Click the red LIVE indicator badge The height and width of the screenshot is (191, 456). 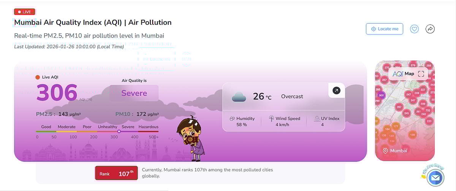[24, 12]
